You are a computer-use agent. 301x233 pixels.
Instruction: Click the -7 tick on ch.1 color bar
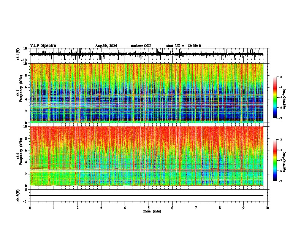280,118
